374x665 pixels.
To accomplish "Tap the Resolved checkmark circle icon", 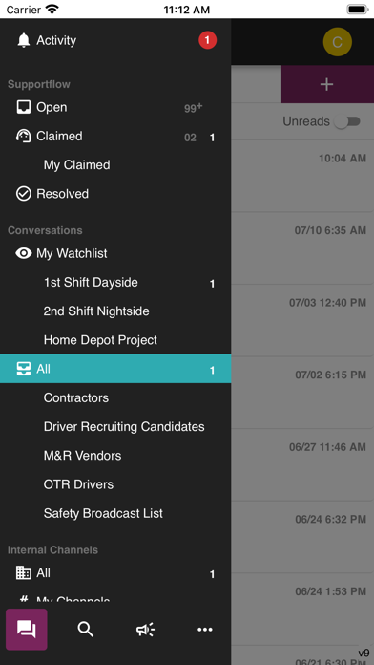I will tap(24, 194).
